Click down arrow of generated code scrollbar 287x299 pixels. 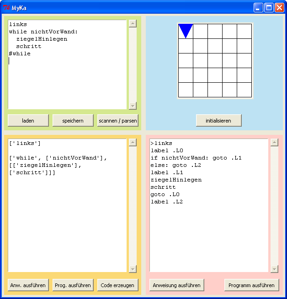[x=274, y=269]
